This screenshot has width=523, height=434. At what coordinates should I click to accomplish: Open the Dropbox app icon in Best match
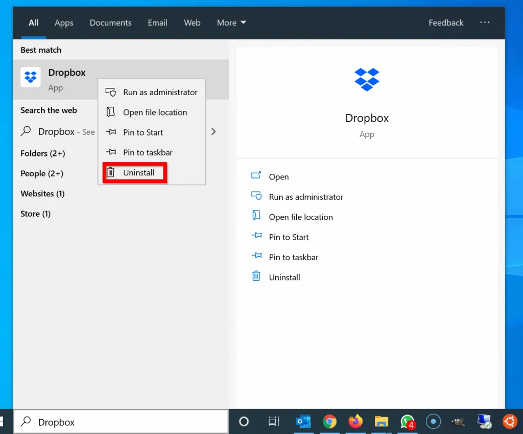coord(31,77)
